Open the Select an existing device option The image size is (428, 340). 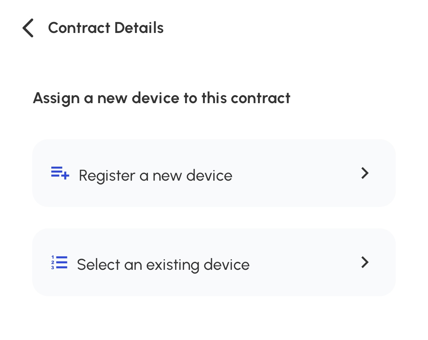point(213,262)
